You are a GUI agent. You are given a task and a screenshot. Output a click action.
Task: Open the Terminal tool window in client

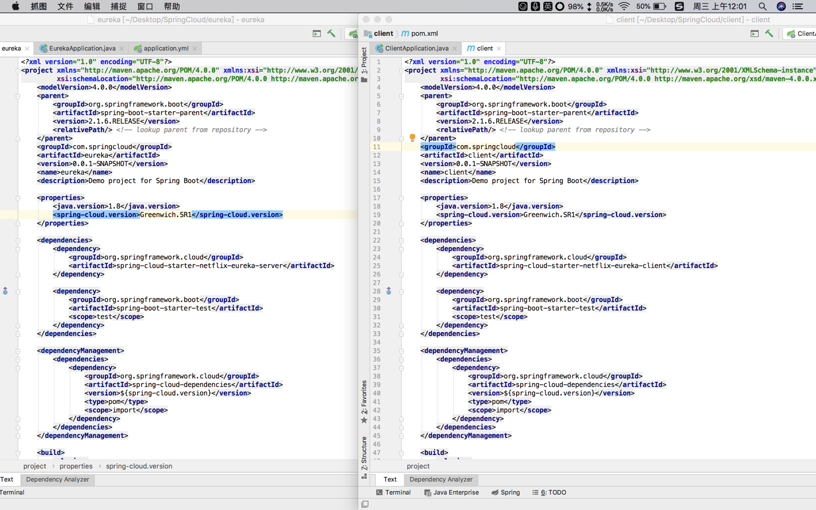pos(393,492)
